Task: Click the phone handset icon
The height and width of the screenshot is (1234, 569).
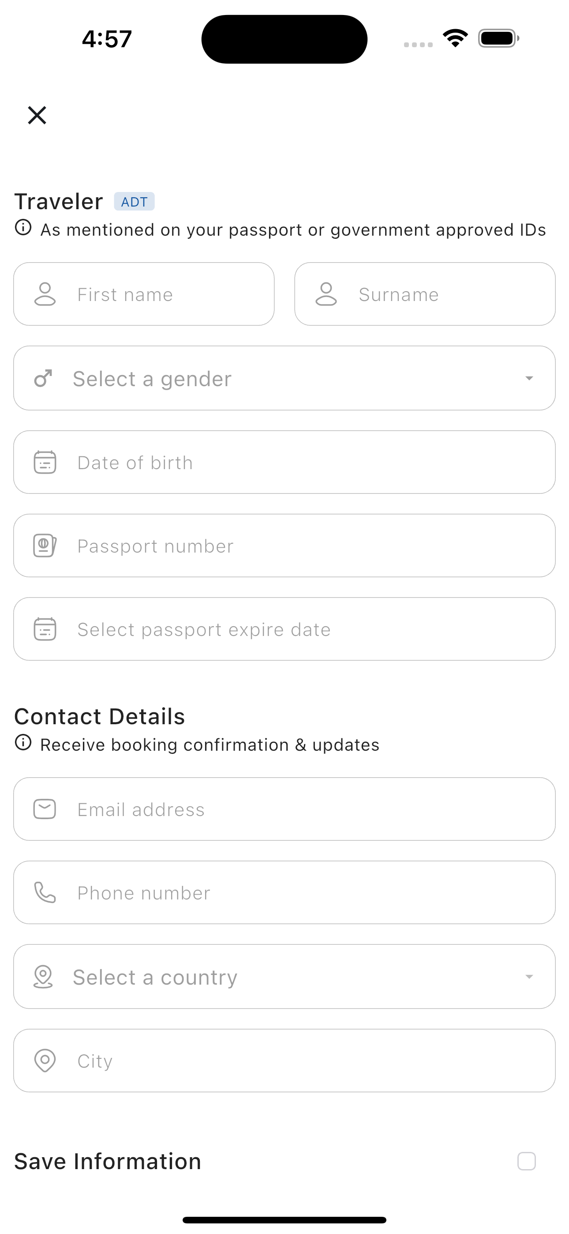Action: point(45,892)
